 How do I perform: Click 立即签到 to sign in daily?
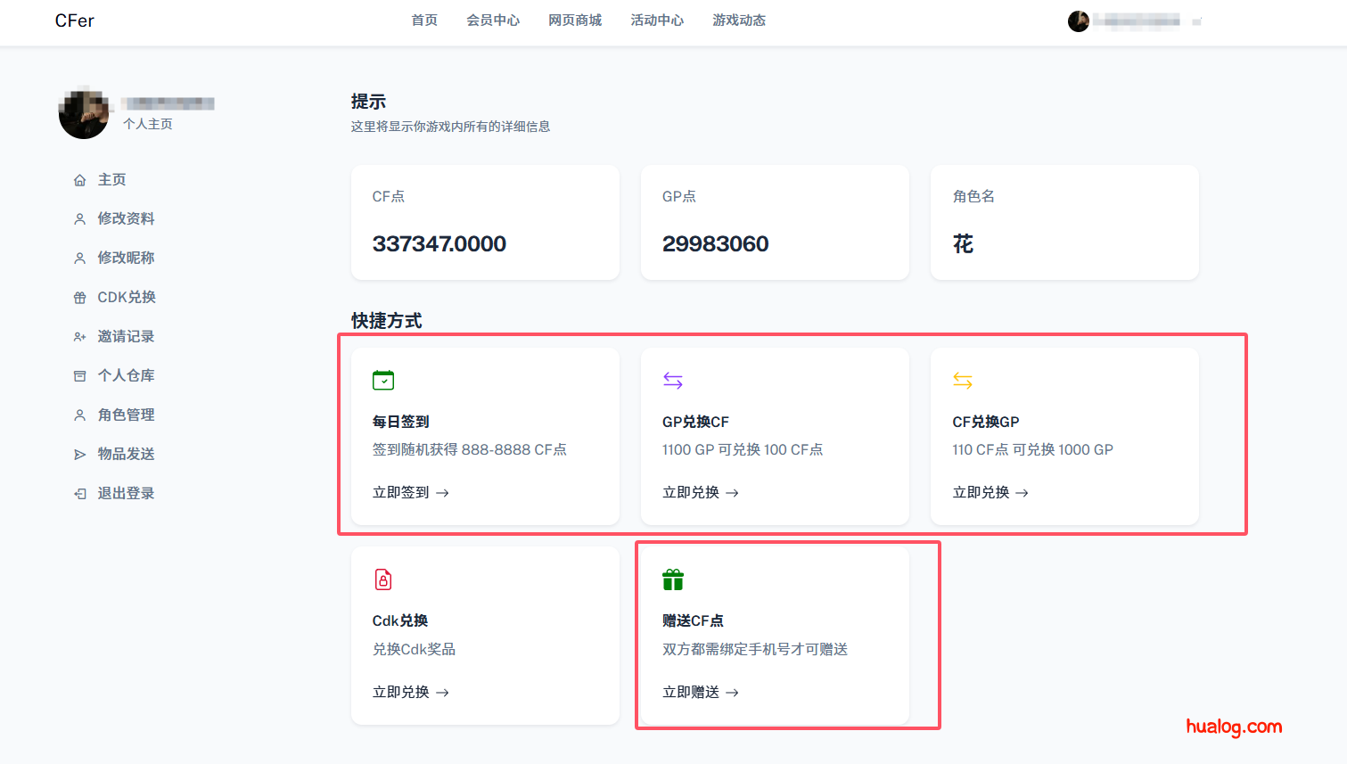(410, 491)
